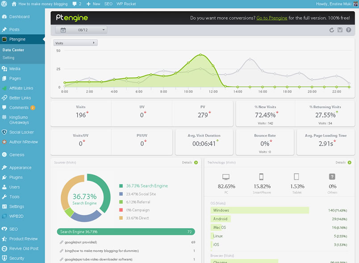Click the Appearance brush icon
Screen dimensions: 359x263
point(4,167)
